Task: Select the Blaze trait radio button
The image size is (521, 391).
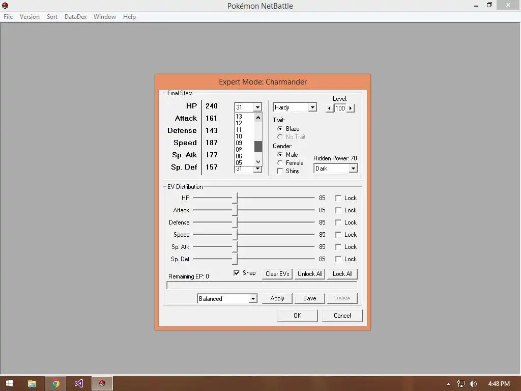Action: click(x=280, y=129)
